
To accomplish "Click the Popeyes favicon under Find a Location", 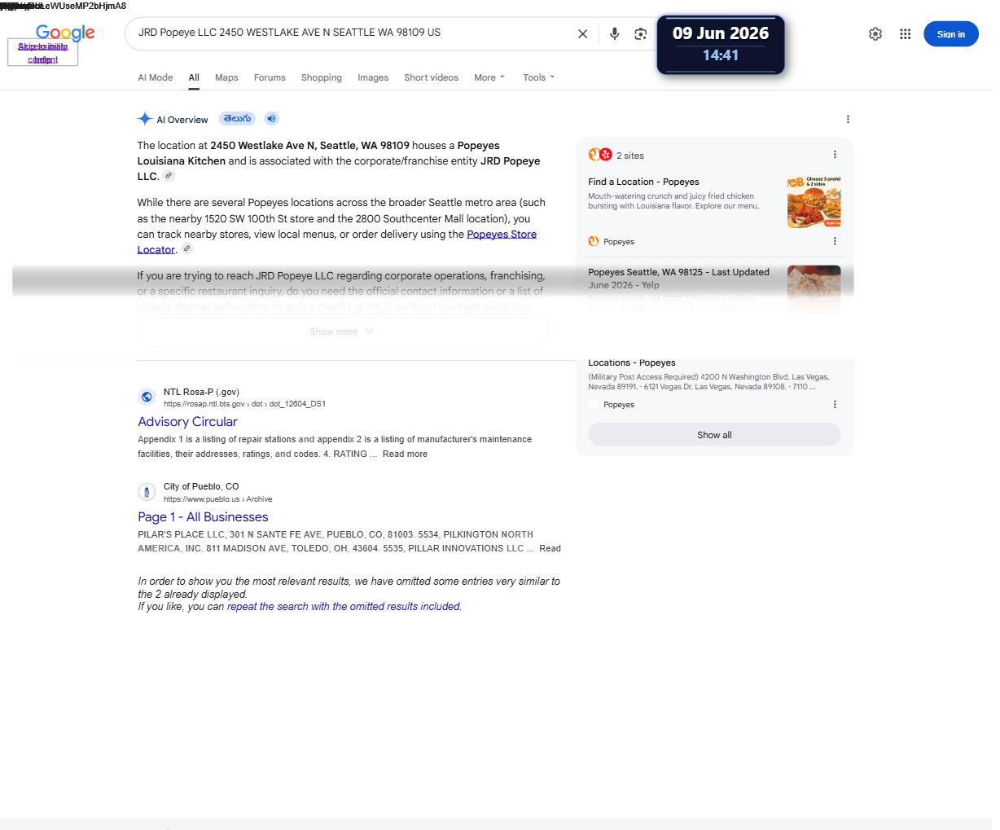I will tap(594, 241).
